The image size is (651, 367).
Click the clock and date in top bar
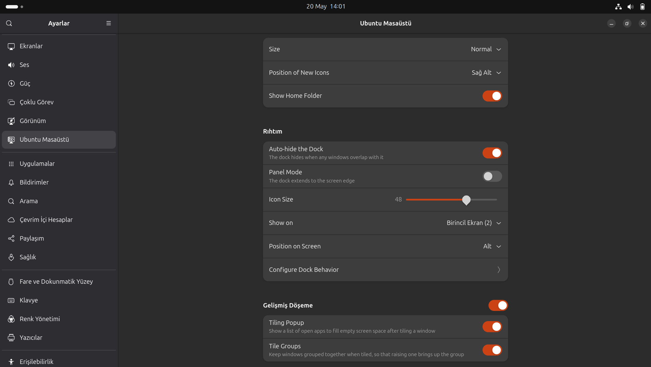tap(326, 6)
